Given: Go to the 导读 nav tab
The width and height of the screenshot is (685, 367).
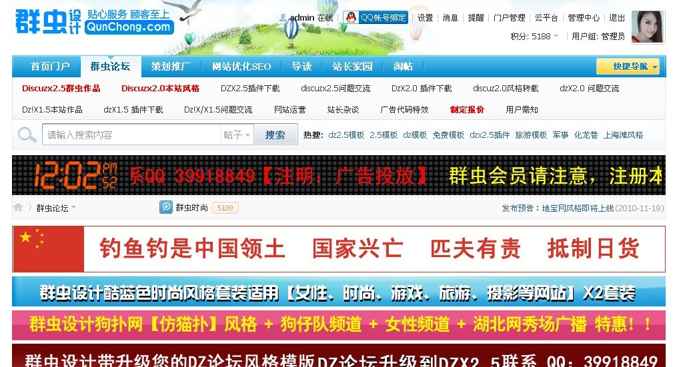Looking at the screenshot, I should click(x=301, y=67).
